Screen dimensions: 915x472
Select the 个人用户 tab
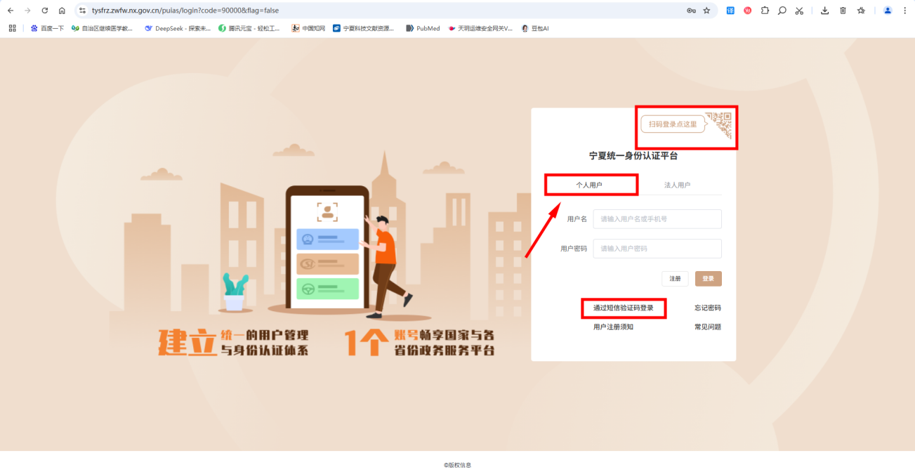click(589, 185)
